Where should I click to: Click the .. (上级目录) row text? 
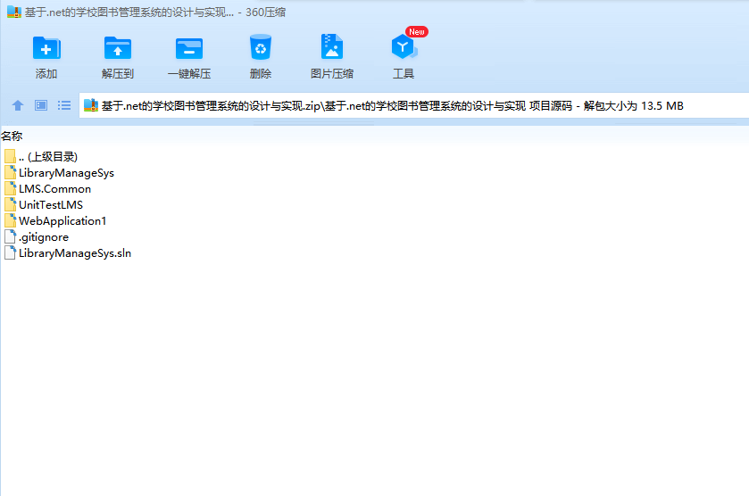tap(48, 157)
